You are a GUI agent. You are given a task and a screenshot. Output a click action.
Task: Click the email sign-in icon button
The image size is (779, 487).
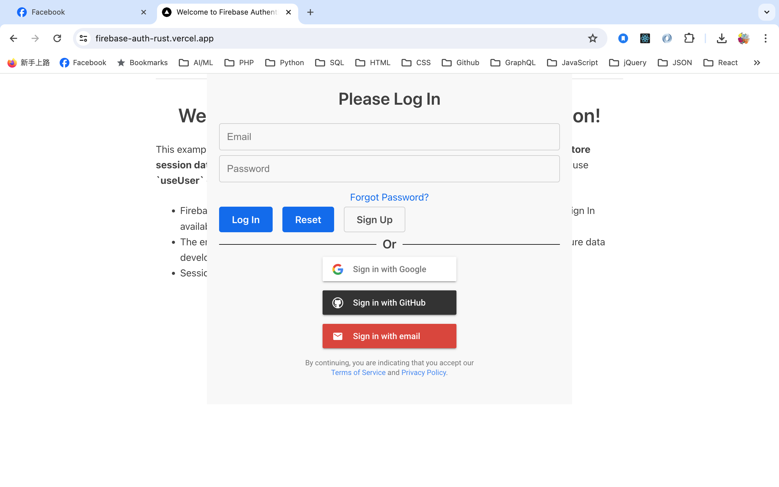click(x=337, y=336)
